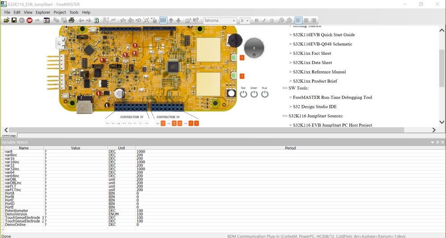Toggle the first orange '1' pin of Connector J4
This screenshot has height=238, width=446.
[163, 123]
